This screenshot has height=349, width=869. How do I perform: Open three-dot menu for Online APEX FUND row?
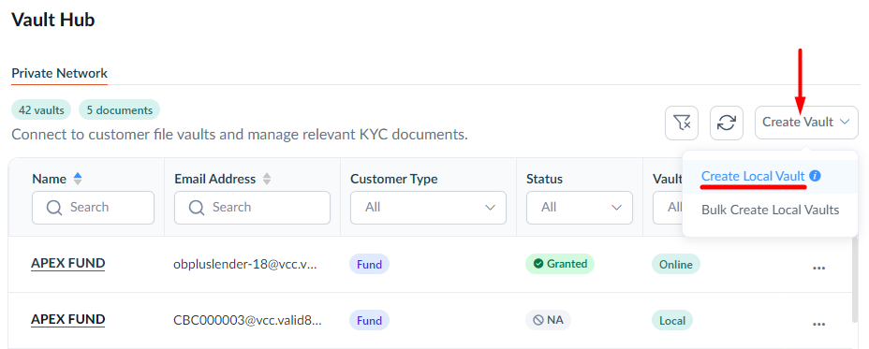coord(819,268)
